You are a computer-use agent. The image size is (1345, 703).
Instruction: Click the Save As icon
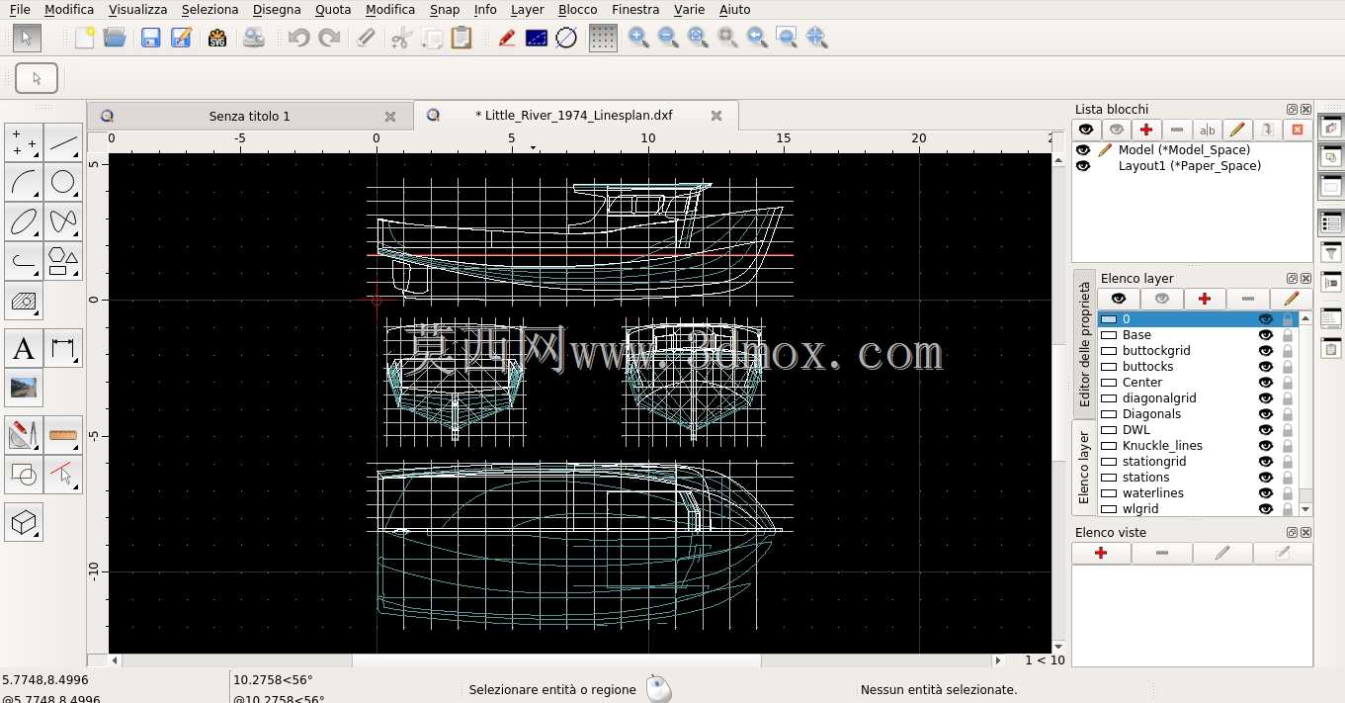tap(181, 38)
